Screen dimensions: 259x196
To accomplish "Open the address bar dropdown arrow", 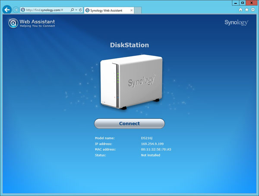I will tap(76, 10).
